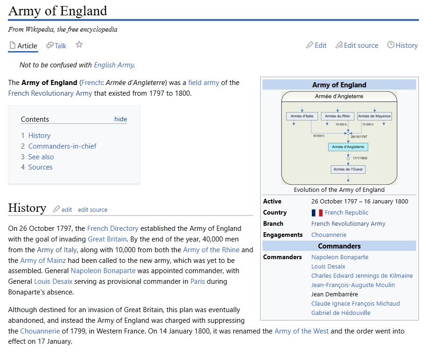Star this article with the watchlist icon

click(x=79, y=45)
